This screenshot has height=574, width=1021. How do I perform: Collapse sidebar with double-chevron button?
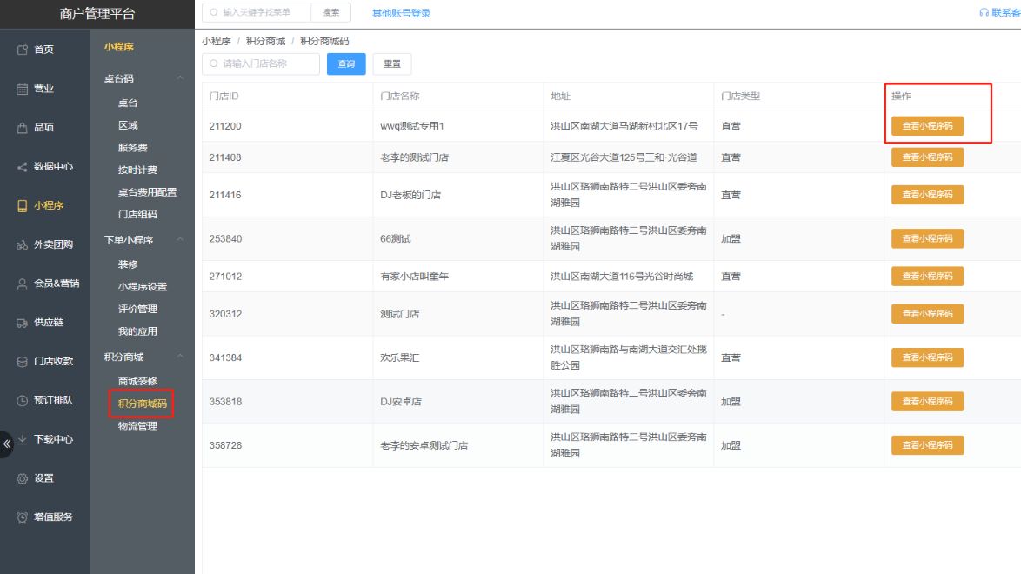pos(6,444)
